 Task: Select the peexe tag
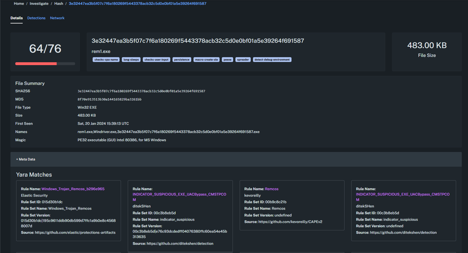[227, 60]
